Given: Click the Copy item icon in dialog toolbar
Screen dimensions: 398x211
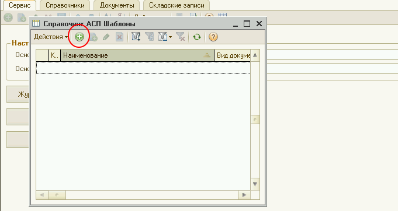Looking at the screenshot, I should coord(93,37).
